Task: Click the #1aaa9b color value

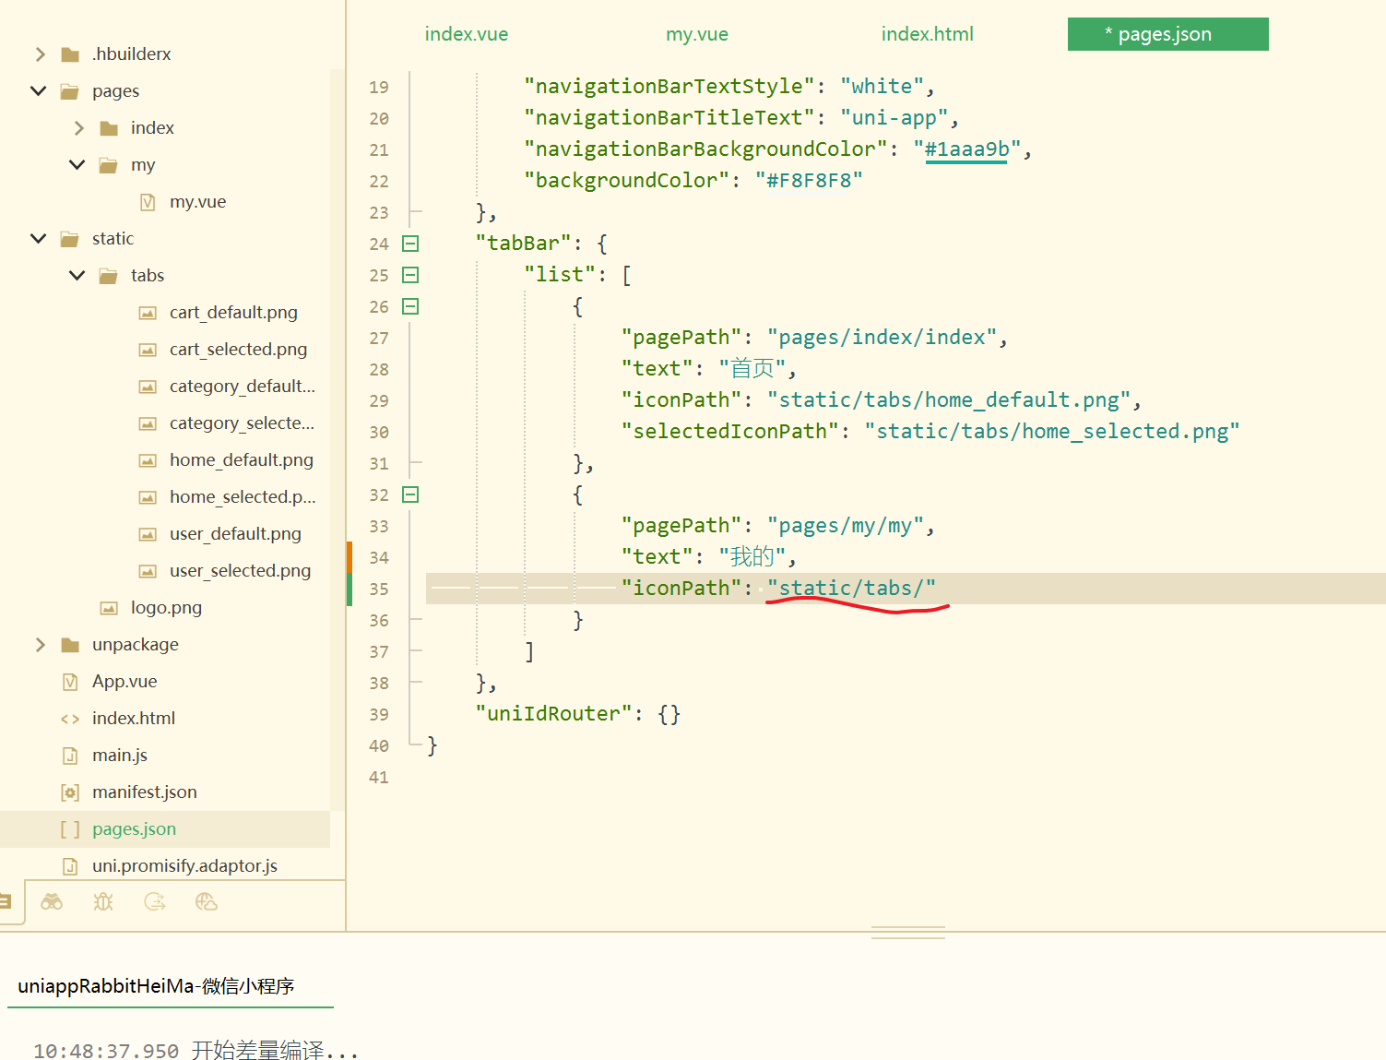Action: coord(966,149)
